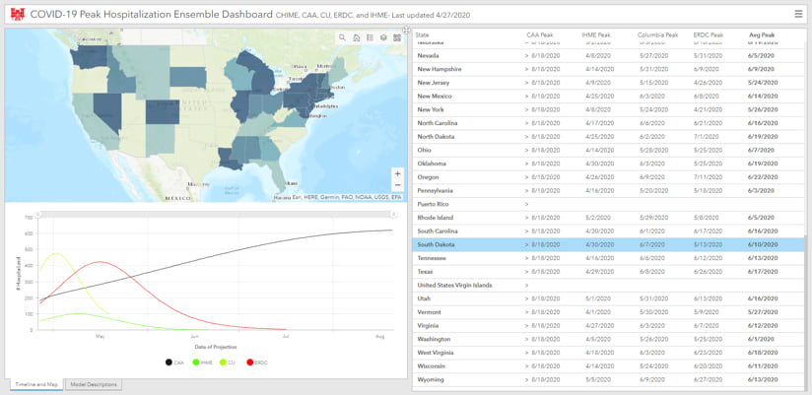812x395 pixels.
Task: Click Oregon's 7/11/2020 ERDC peak value
Action: click(x=706, y=177)
